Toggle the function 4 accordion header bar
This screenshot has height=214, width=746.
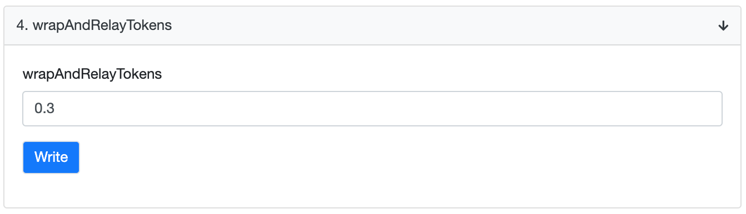pyautogui.click(x=372, y=26)
